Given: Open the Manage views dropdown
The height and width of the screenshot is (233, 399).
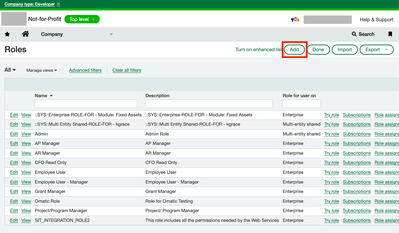Looking at the screenshot, I should click(41, 70).
